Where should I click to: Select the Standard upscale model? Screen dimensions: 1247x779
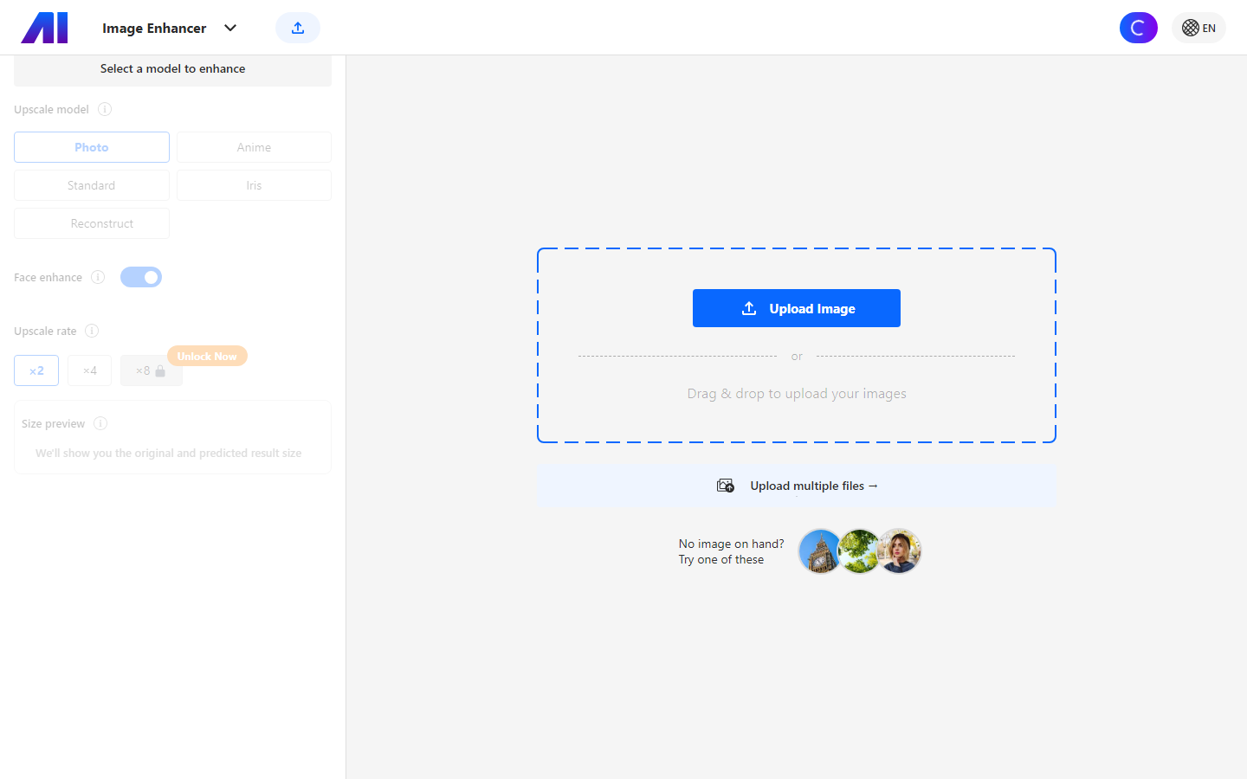point(92,185)
